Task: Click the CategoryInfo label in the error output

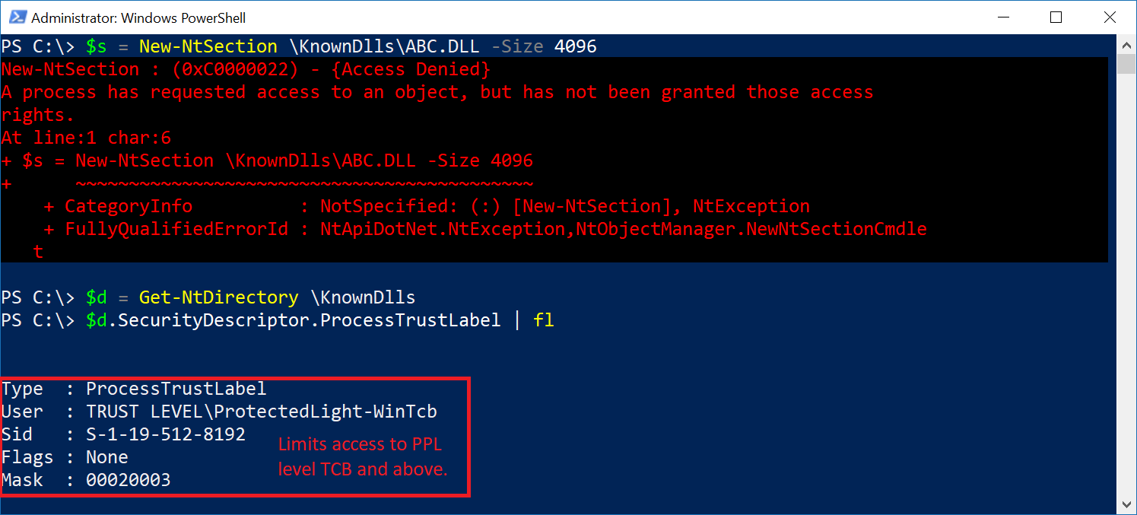Action: point(129,206)
